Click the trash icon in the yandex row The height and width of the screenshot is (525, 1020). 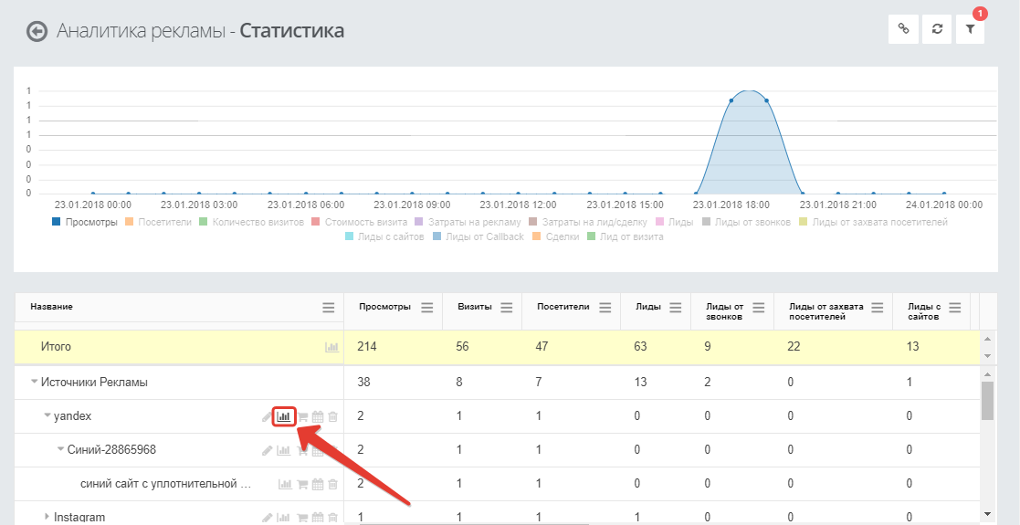pos(333,417)
